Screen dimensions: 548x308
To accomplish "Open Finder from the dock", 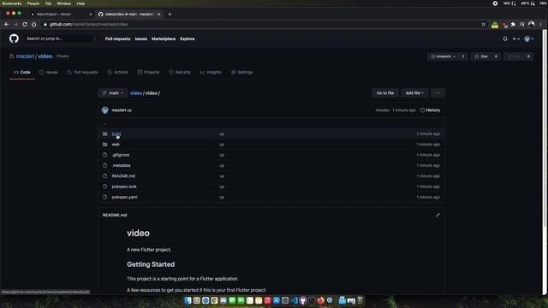I will click(188, 300).
